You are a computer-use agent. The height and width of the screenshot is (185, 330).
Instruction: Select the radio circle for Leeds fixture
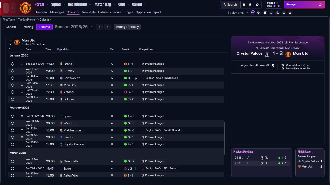coord(12,64)
